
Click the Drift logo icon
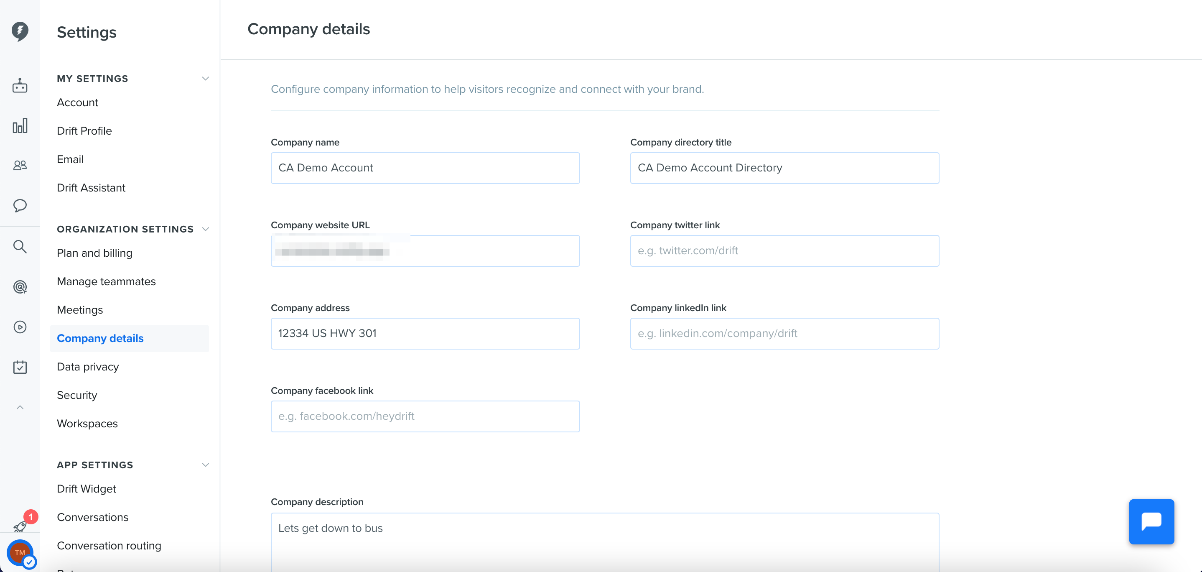pyautogui.click(x=20, y=31)
